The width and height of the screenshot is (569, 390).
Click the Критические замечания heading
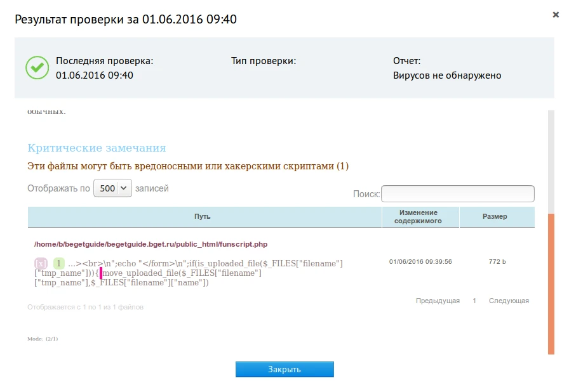(97, 148)
